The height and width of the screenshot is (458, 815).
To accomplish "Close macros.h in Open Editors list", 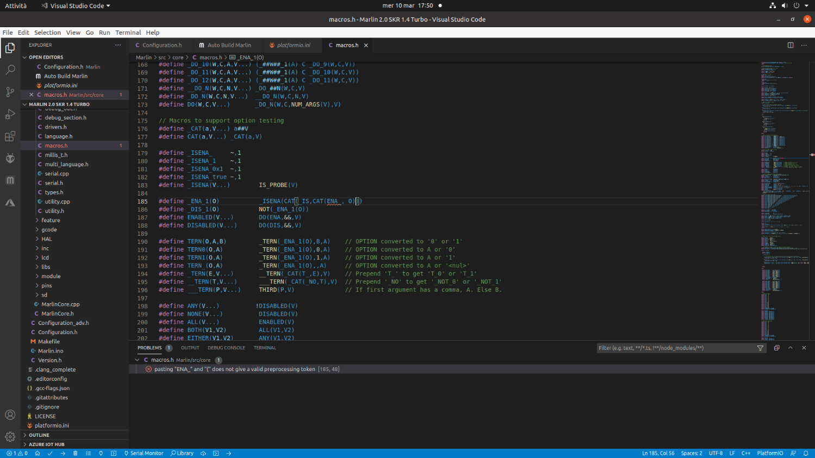I will [31, 95].
